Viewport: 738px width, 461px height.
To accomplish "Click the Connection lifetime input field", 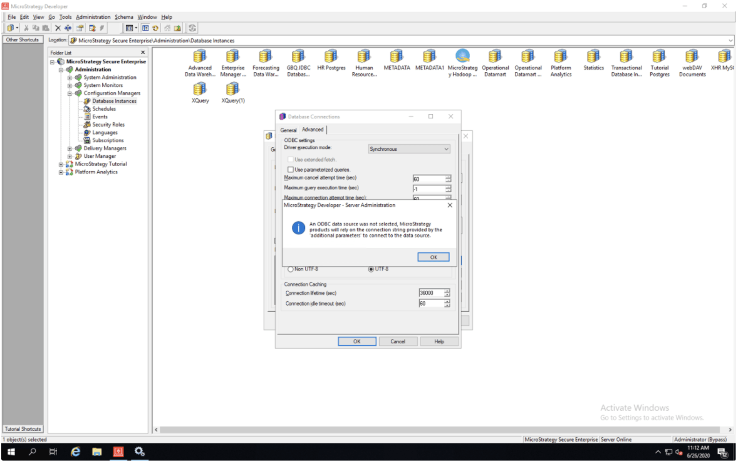I will pyautogui.click(x=431, y=293).
